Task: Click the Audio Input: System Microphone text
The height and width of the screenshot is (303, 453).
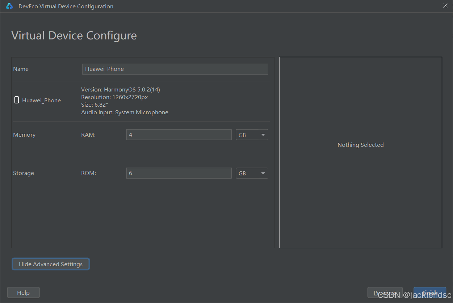Action: [125, 112]
